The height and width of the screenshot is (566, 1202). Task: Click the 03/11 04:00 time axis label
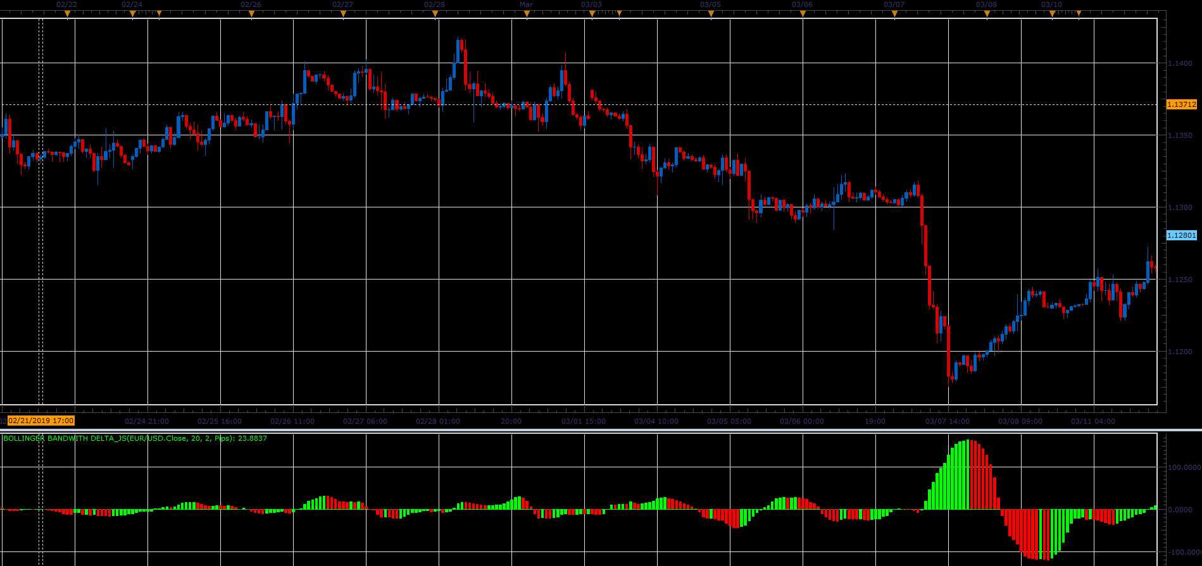click(x=1093, y=421)
